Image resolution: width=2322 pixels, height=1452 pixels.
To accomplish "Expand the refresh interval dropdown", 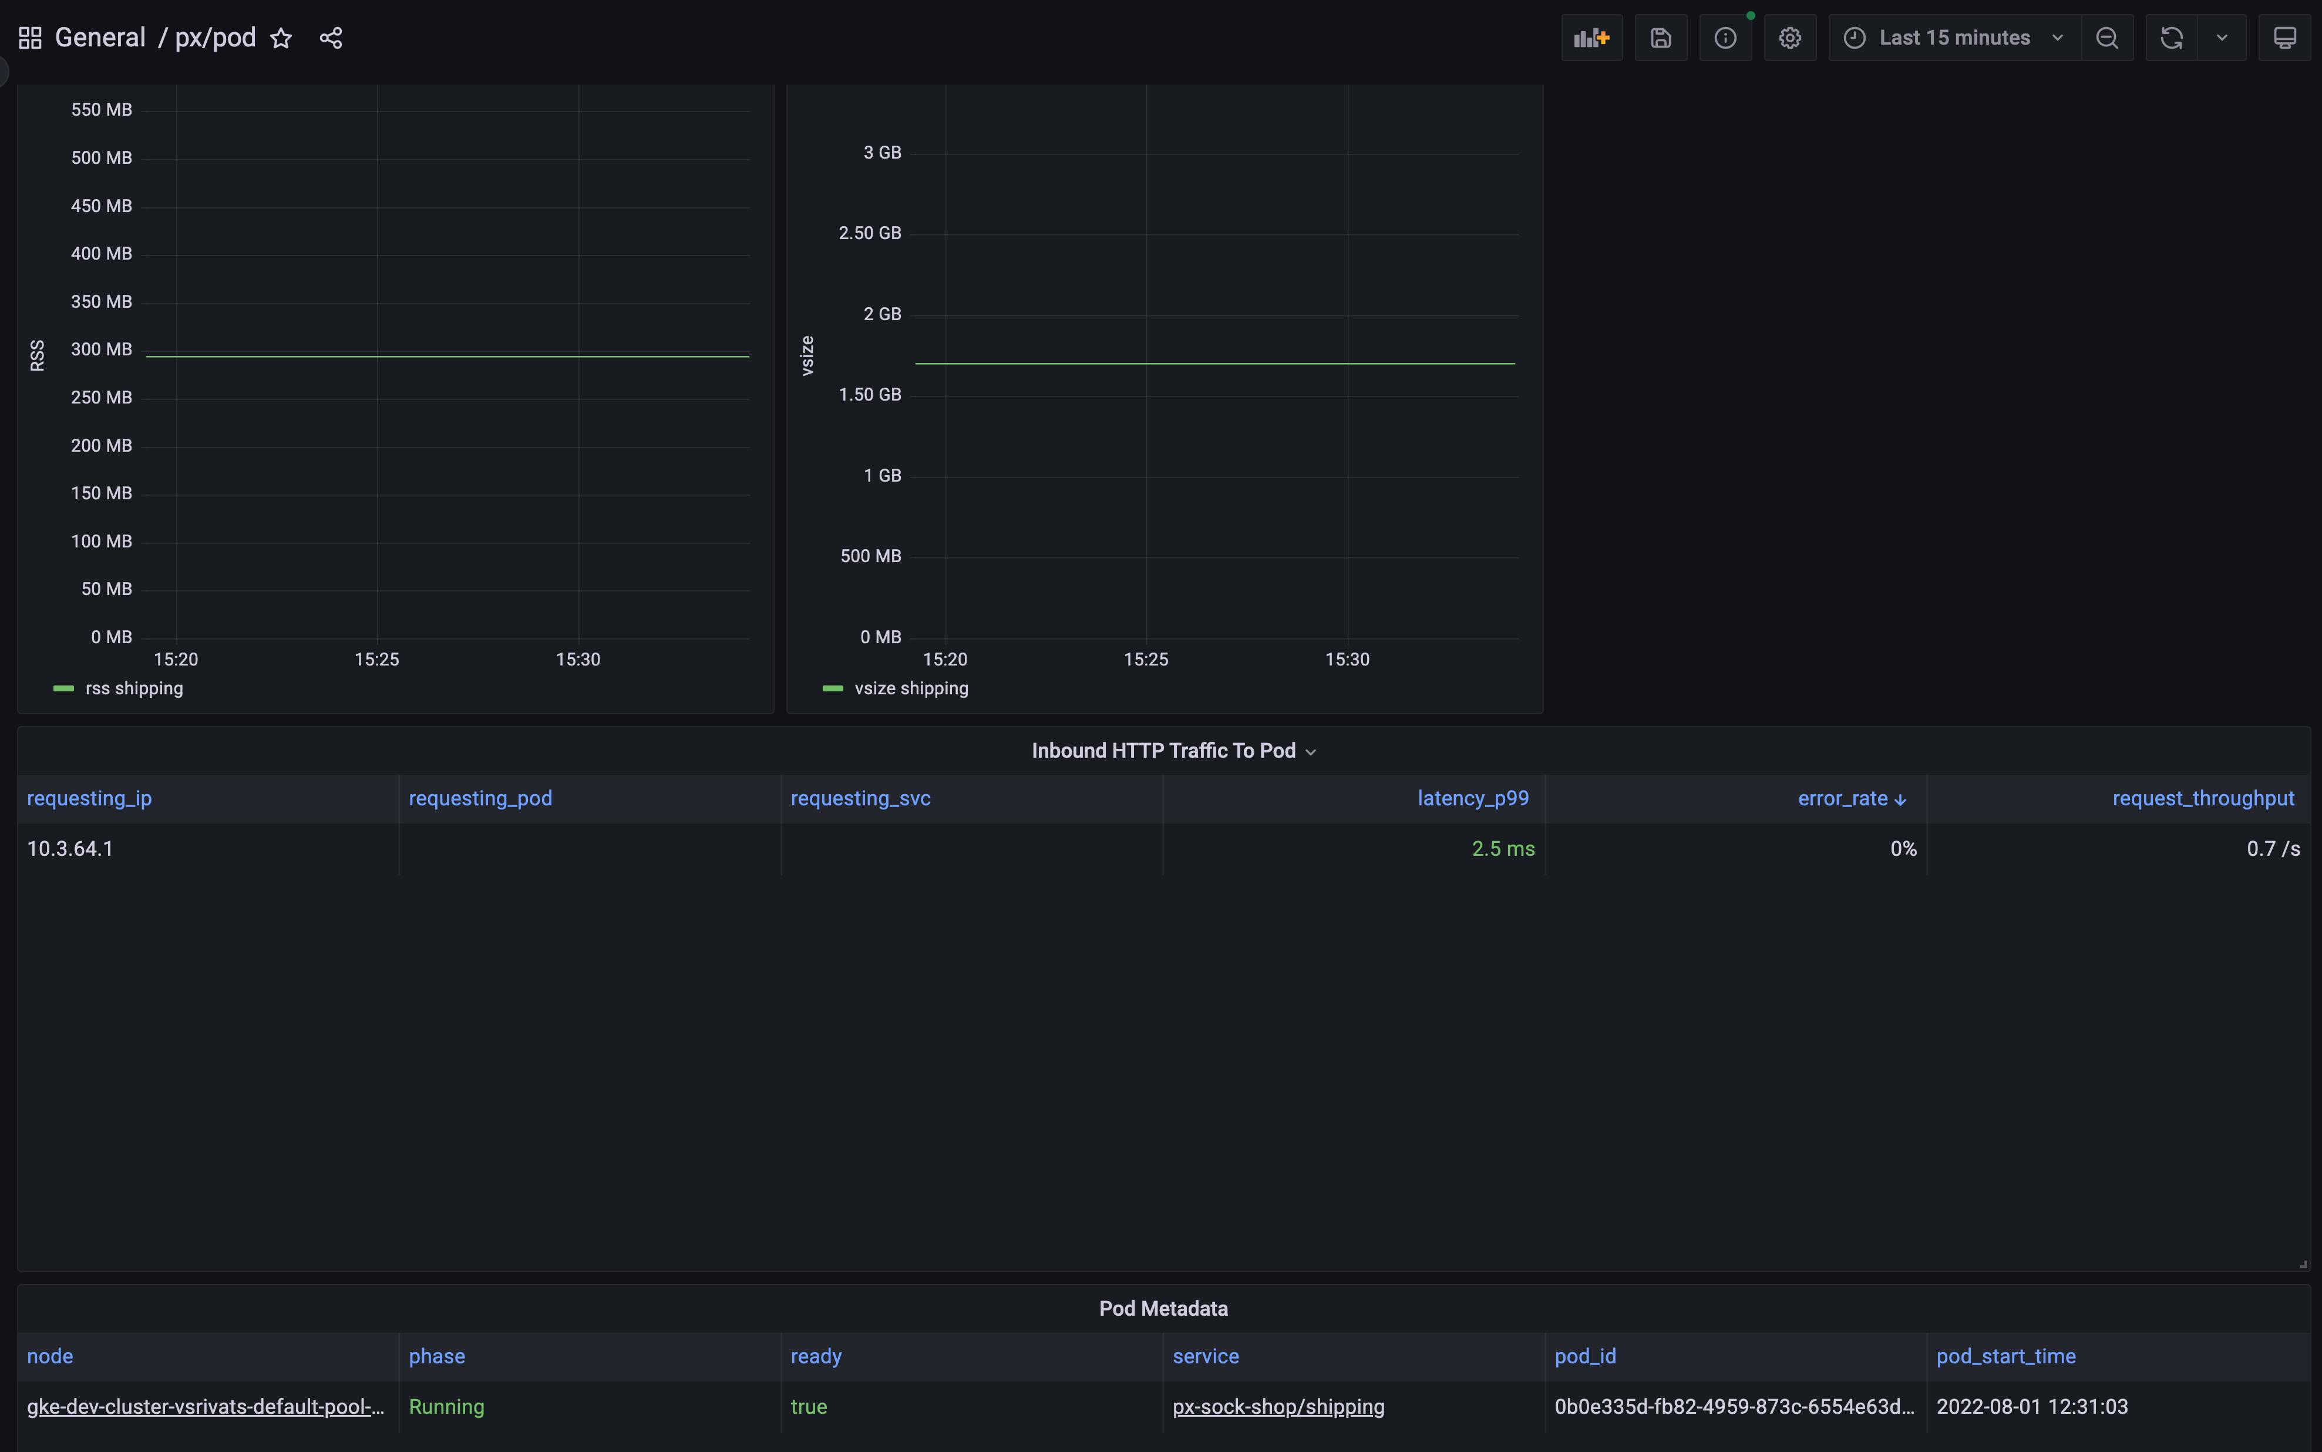I will (x=2221, y=38).
